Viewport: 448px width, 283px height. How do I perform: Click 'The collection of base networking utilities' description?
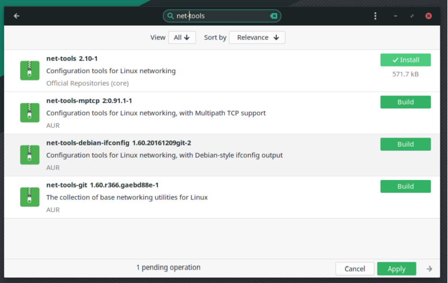pos(127,197)
